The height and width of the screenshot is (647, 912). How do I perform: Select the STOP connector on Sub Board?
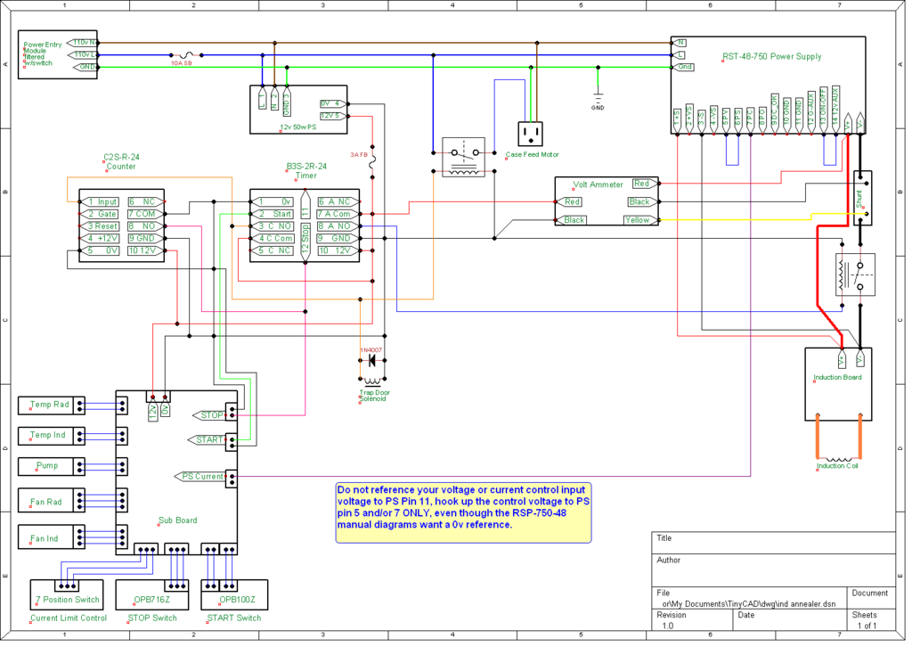click(209, 415)
